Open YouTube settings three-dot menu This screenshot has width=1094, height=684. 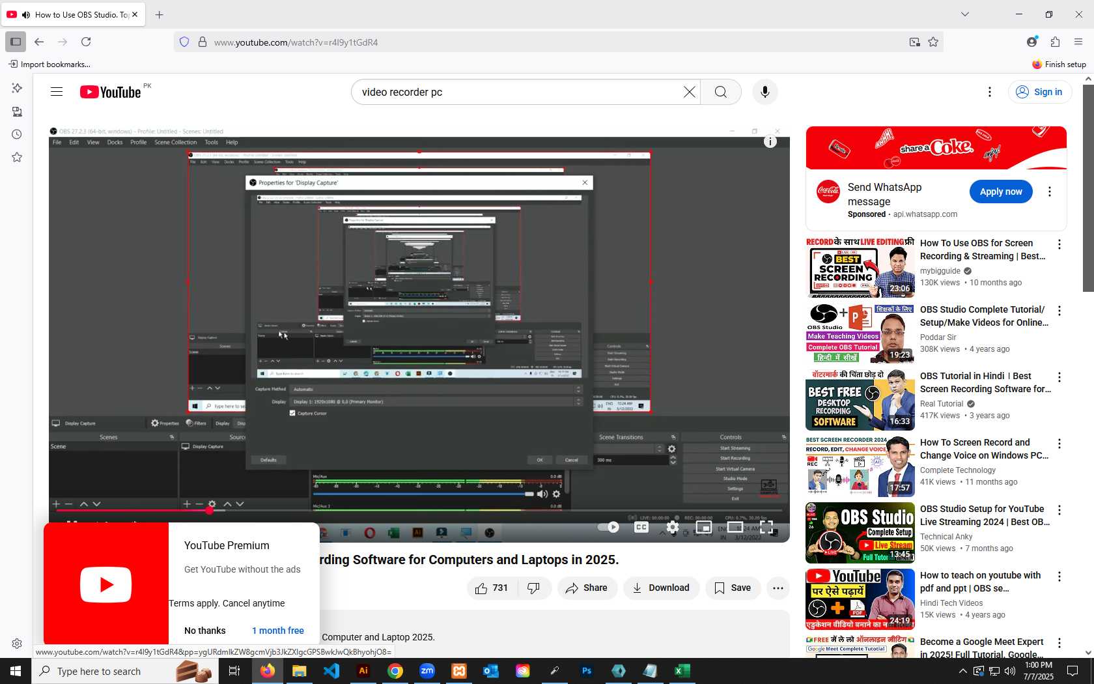pos(990,92)
